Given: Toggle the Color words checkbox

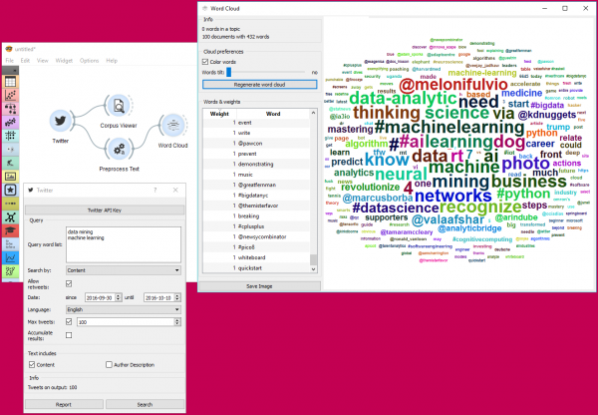Looking at the screenshot, I should point(205,62).
